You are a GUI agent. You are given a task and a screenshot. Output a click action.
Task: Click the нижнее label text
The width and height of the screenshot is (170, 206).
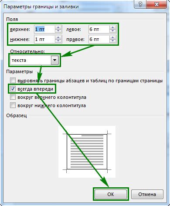pyautogui.click(x=20, y=39)
